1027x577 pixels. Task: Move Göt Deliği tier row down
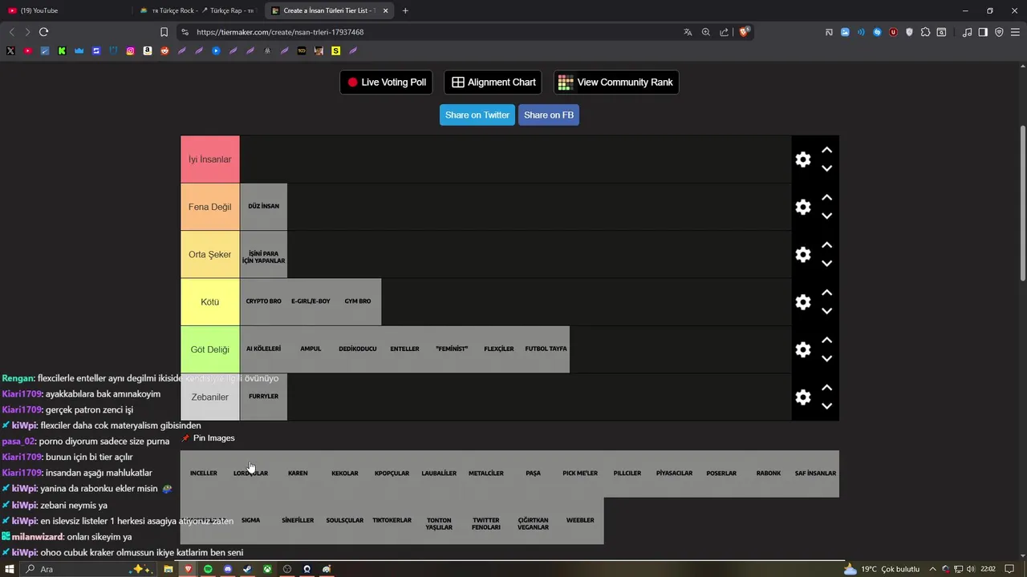(x=826, y=358)
